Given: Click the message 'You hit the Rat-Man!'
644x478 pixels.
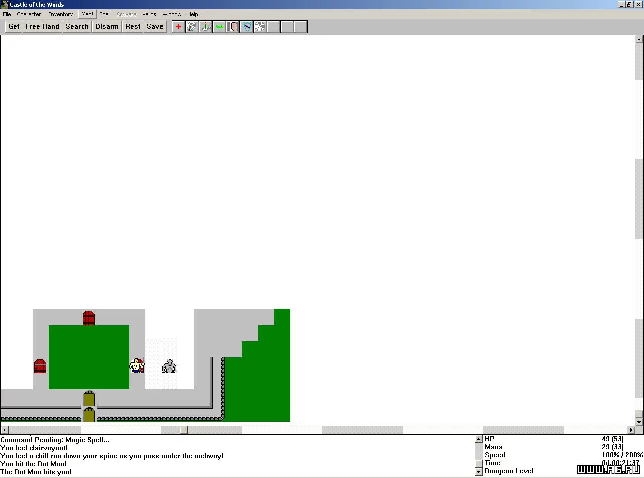Looking at the screenshot, I should point(33,464).
